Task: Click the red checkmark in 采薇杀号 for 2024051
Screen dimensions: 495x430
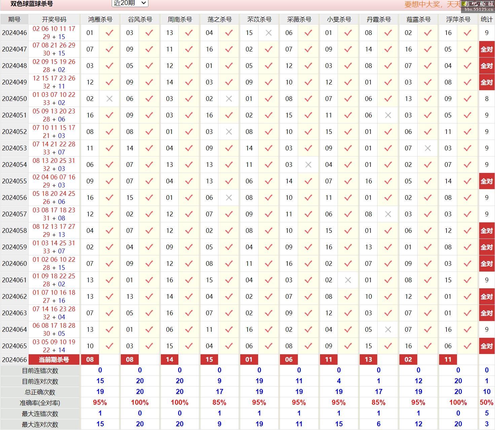Action: click(x=308, y=115)
